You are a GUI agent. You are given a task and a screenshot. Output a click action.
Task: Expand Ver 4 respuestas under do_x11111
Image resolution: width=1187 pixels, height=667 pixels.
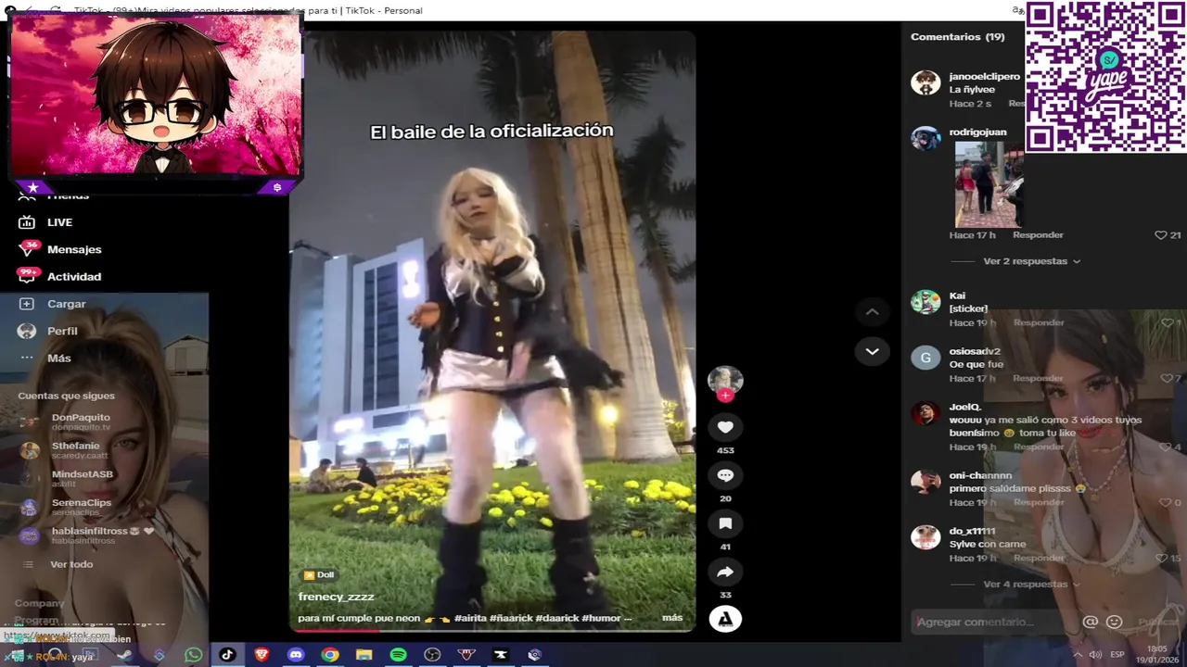click(x=1031, y=585)
